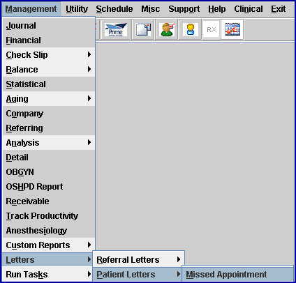Select OSHPD Report menu item
Image resolution: width=296 pixels, height=283 pixels.
click(x=49, y=187)
